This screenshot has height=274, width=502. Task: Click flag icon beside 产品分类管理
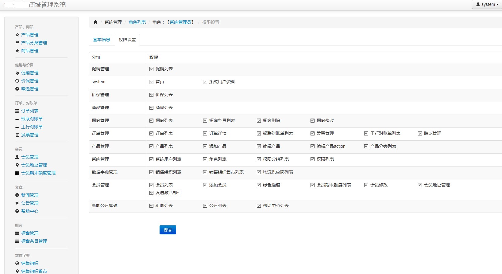17,43
